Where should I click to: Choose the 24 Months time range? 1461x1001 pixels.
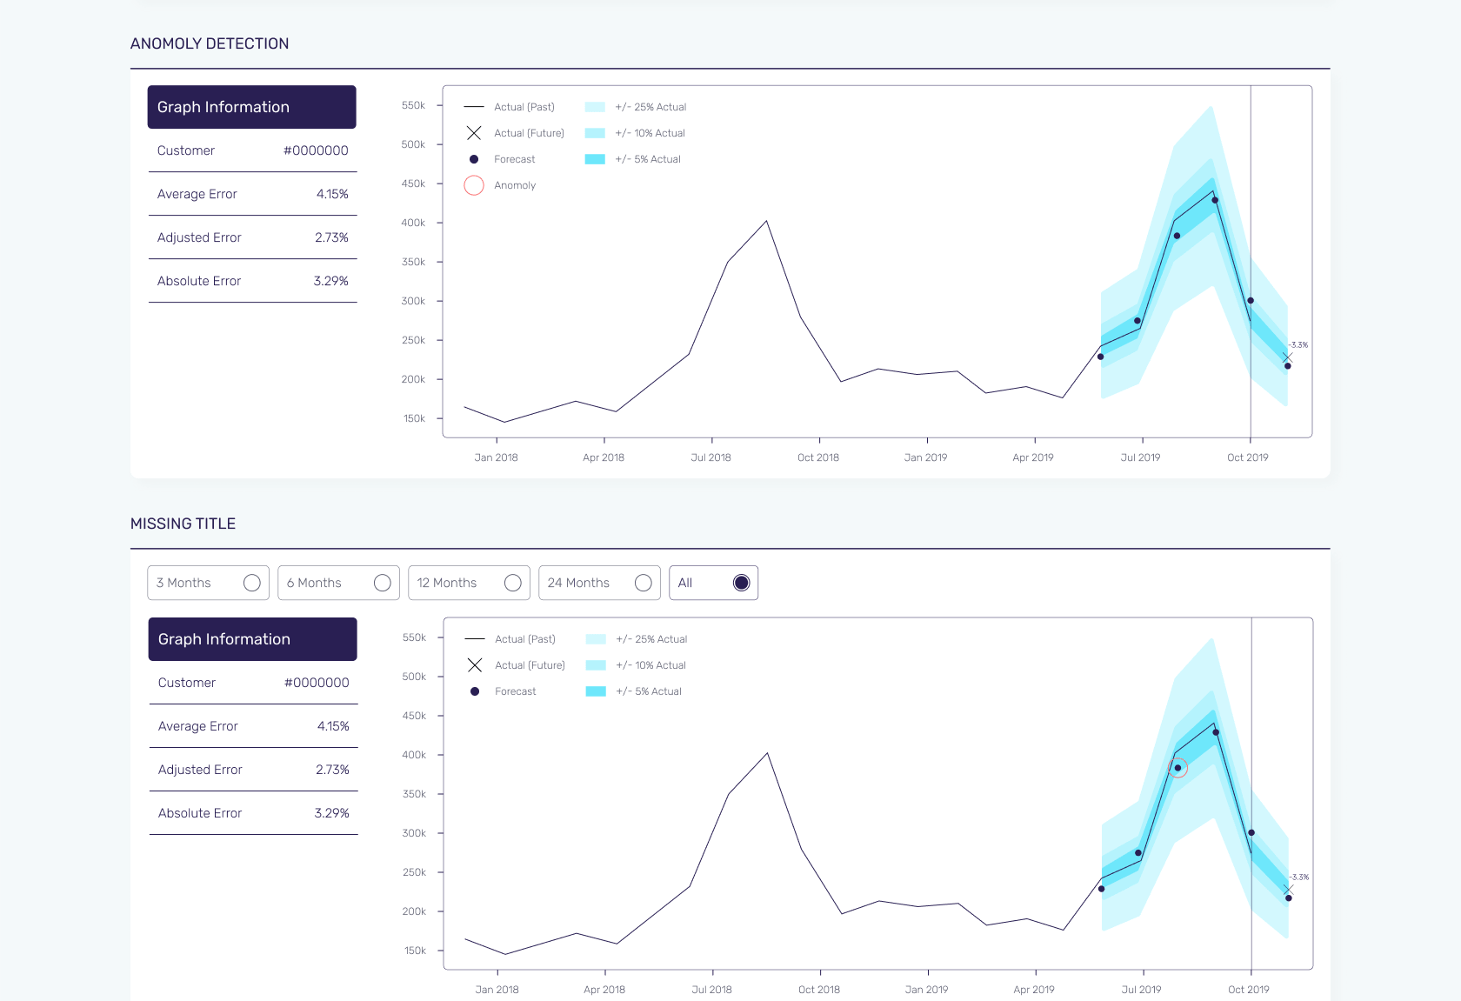pyautogui.click(x=599, y=583)
